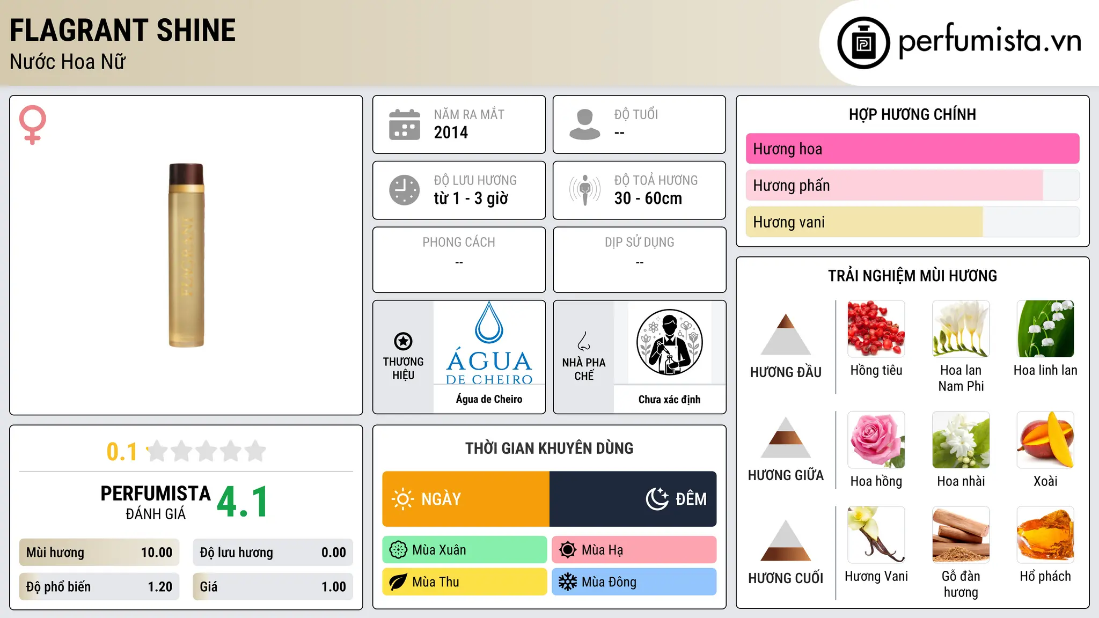
Task: Select the Hoa linh lan note image
Action: (1045, 329)
